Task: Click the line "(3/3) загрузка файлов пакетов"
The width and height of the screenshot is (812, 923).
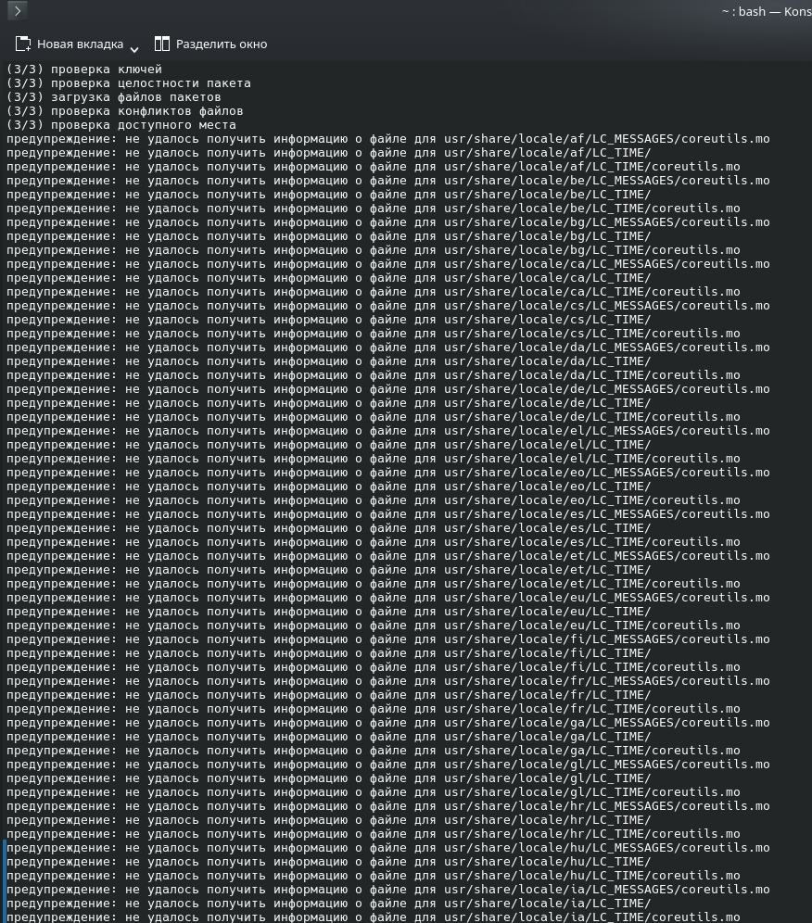Action: click(x=114, y=97)
